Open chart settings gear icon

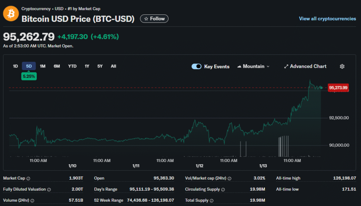coord(342,66)
